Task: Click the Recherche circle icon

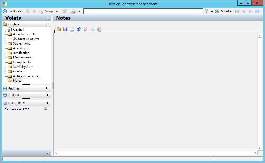Action: point(5,88)
